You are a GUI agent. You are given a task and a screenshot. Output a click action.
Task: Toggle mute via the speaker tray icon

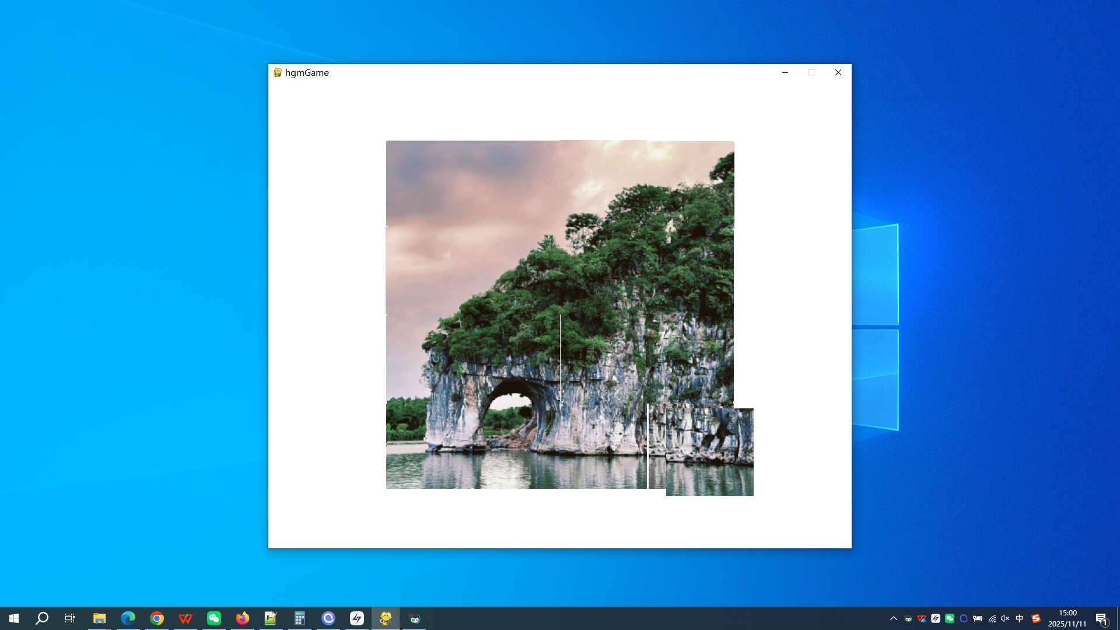pos(1005,619)
